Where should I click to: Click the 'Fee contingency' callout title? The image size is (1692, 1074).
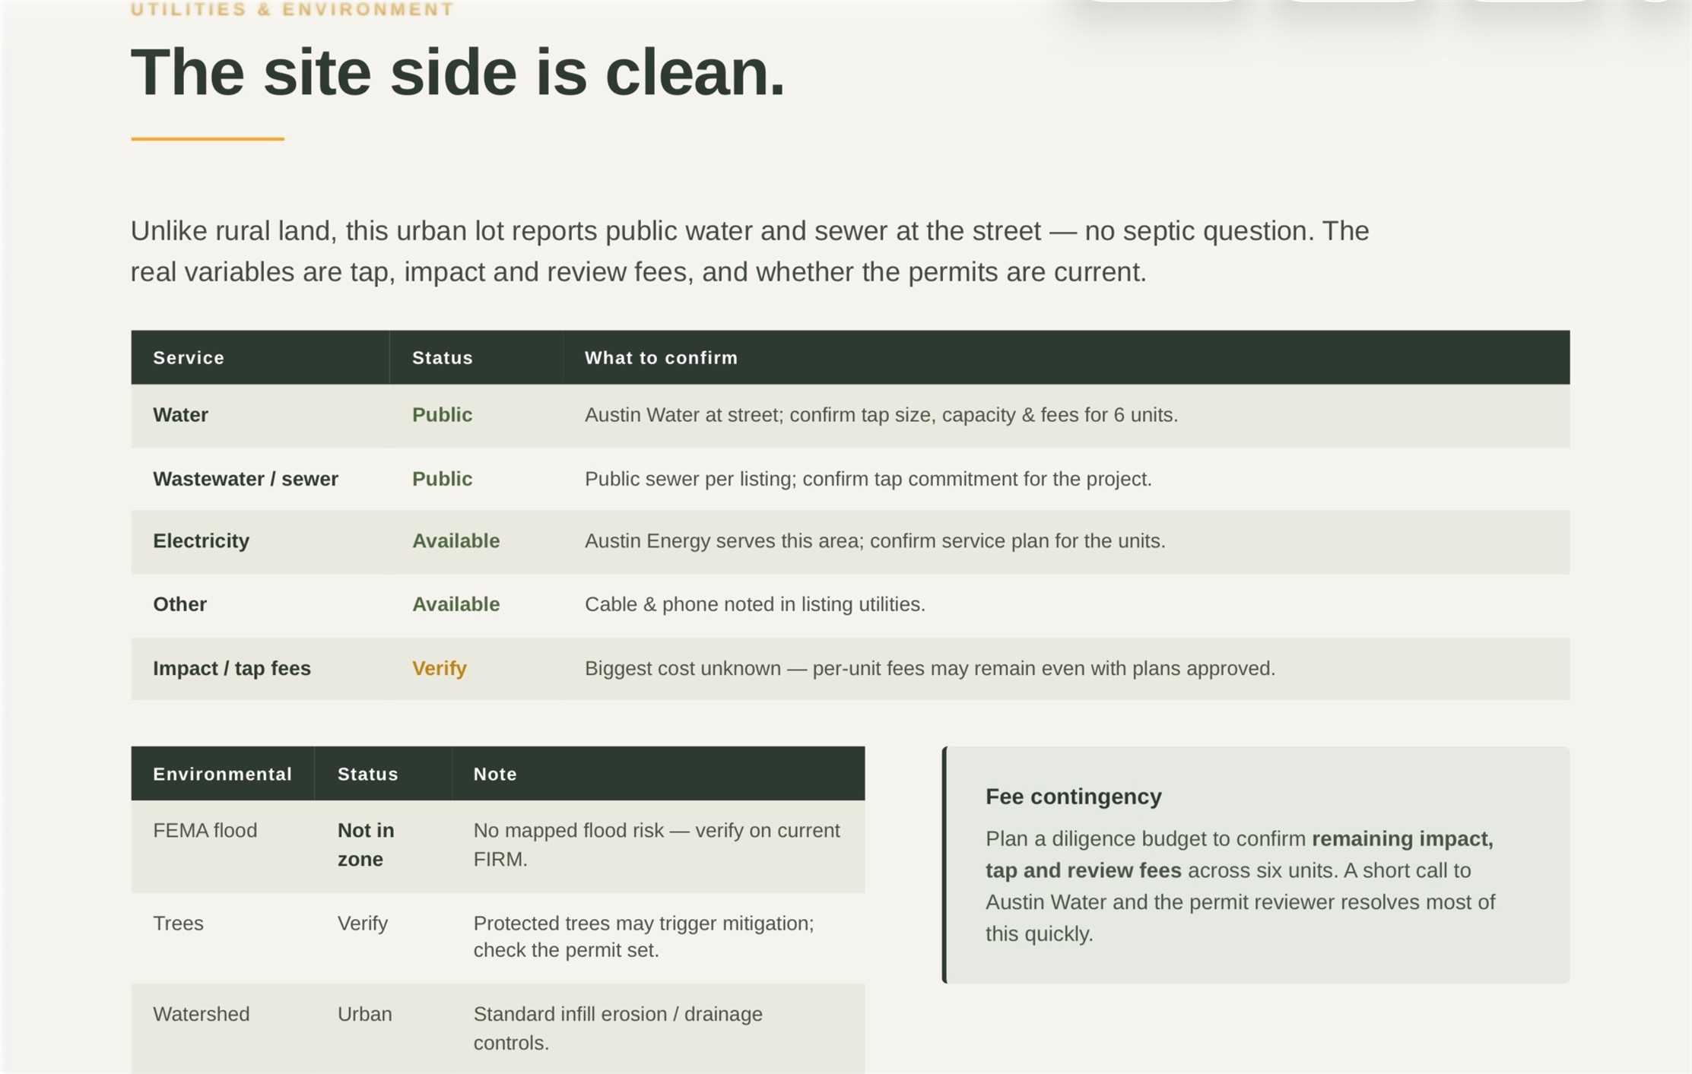click(x=1073, y=796)
